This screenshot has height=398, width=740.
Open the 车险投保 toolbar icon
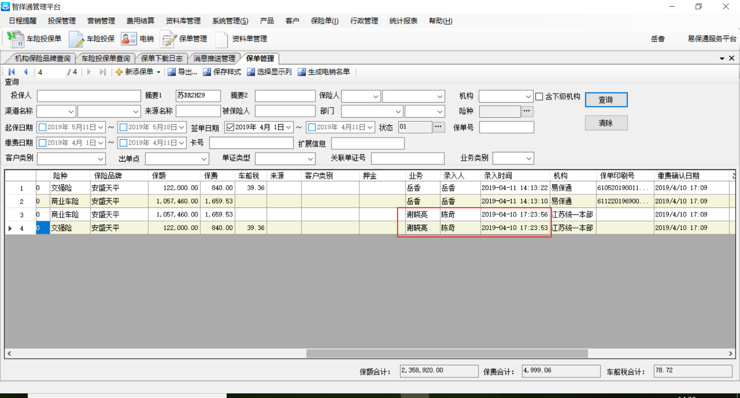pos(76,39)
